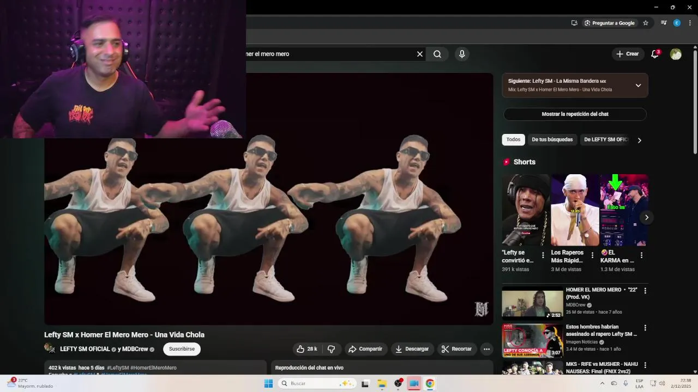This screenshot has width=698, height=392.
Task: Open Chrome icon on taskbar
Action: tap(430, 383)
